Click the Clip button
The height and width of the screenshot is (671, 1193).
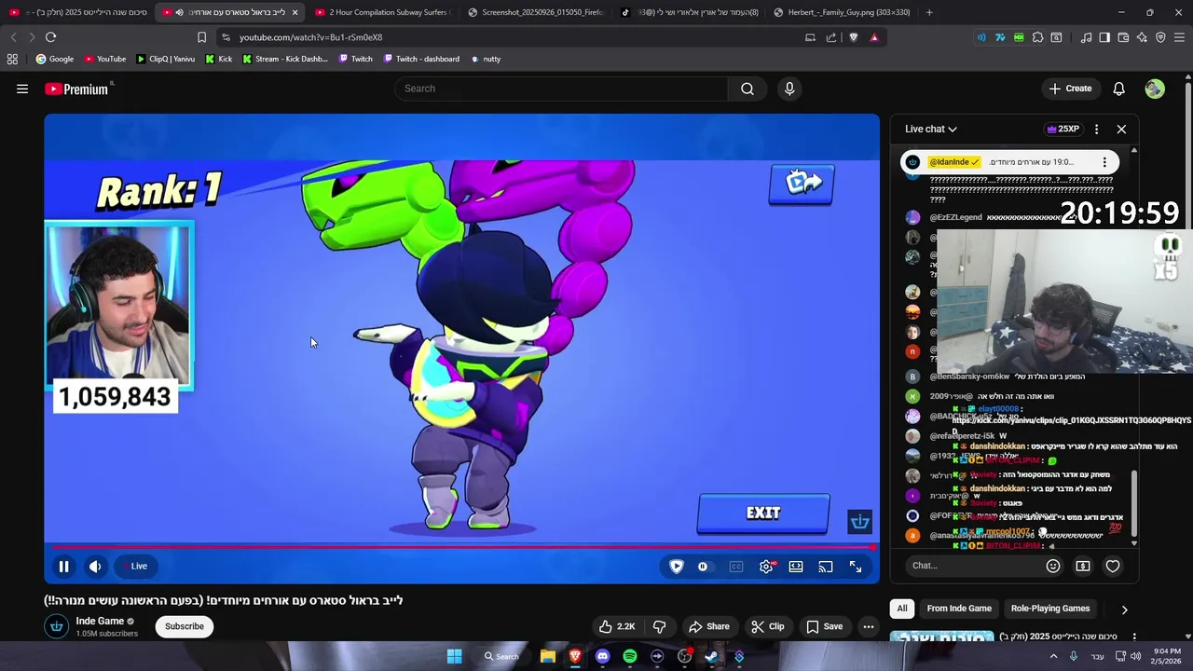[768, 626]
